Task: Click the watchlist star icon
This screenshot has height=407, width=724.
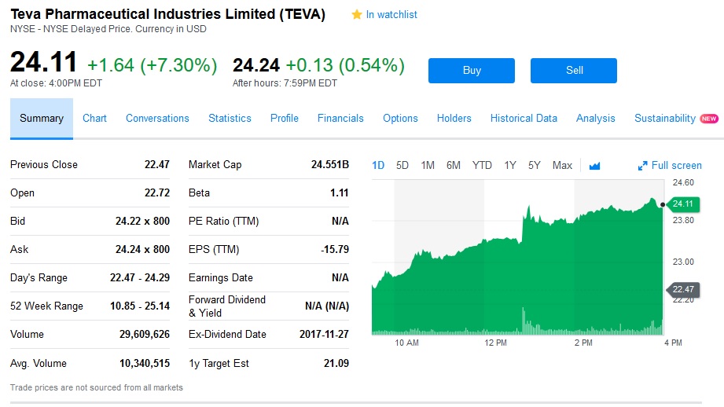Action: 357,15
